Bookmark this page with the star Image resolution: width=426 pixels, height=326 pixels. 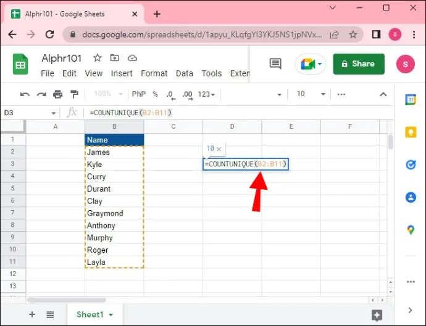tap(353, 35)
